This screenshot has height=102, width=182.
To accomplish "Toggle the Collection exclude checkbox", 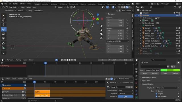I will coord(174,13).
